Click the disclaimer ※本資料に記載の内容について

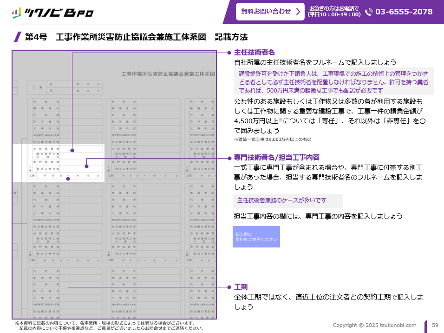tap(109, 326)
